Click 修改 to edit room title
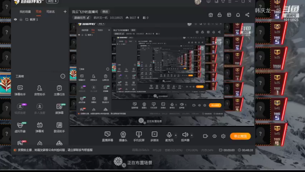Viewport: 305px width, 172px height. click(x=105, y=12)
